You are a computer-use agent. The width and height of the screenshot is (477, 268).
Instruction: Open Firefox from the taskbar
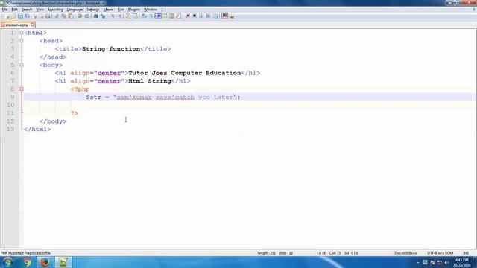(45, 262)
